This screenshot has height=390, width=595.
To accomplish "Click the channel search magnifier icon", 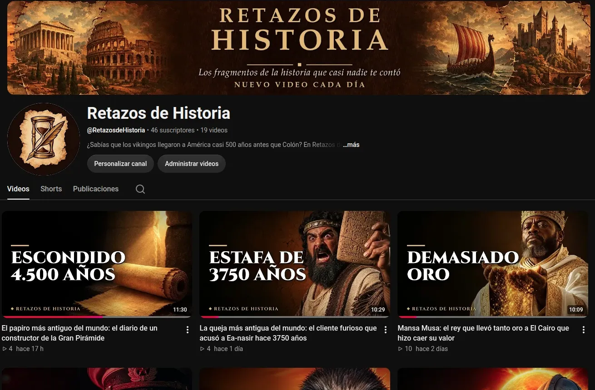I will tap(140, 189).
